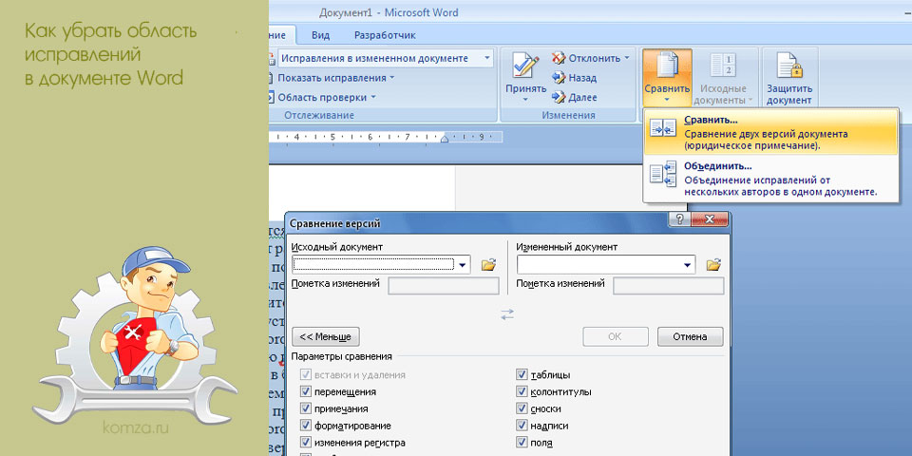Click right Пометка изменений text field

(x=668, y=286)
